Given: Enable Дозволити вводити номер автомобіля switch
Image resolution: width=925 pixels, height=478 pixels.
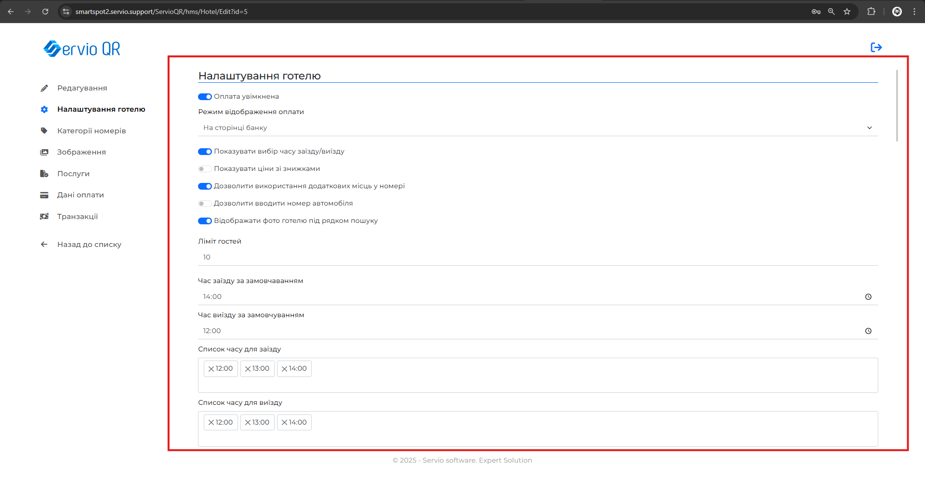Looking at the screenshot, I should 205,204.
